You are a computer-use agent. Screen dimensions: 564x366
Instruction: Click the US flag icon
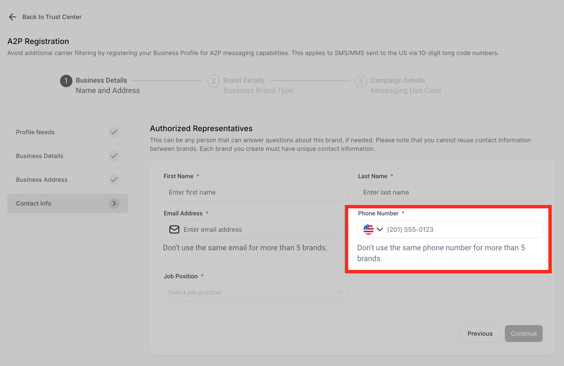[368, 230]
